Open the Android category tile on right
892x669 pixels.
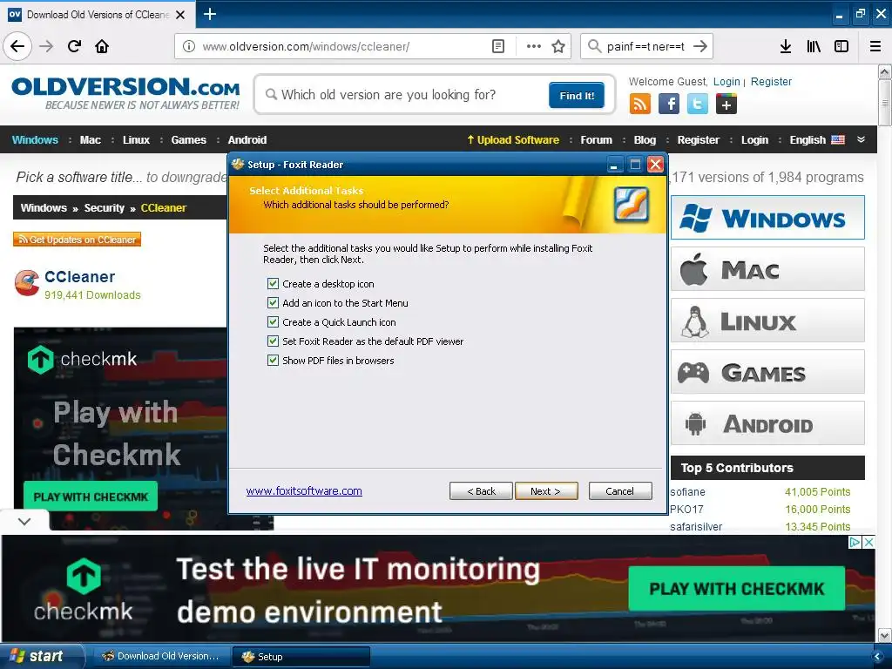[767, 423]
